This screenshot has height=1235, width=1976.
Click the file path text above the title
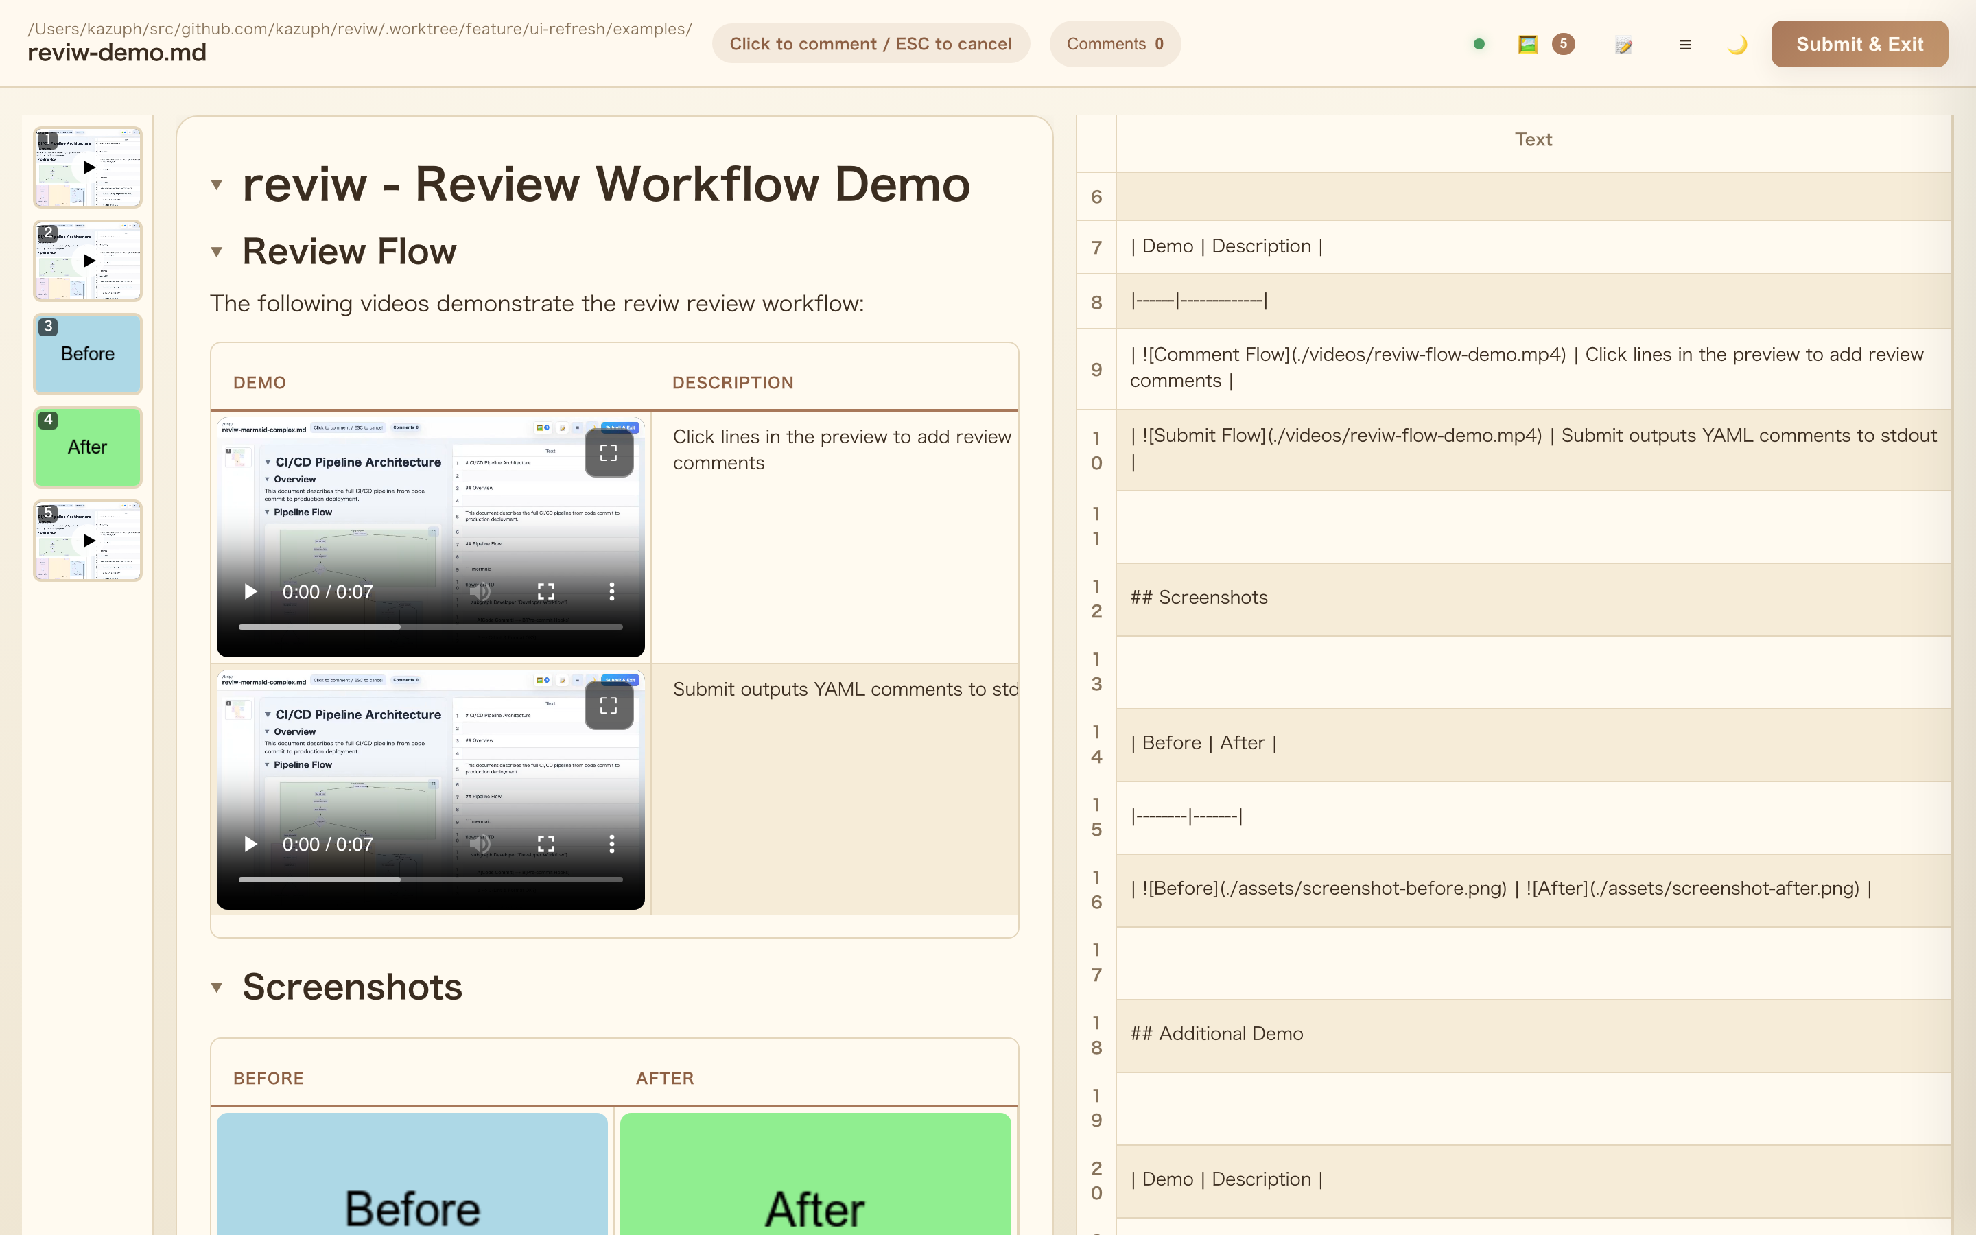click(360, 29)
